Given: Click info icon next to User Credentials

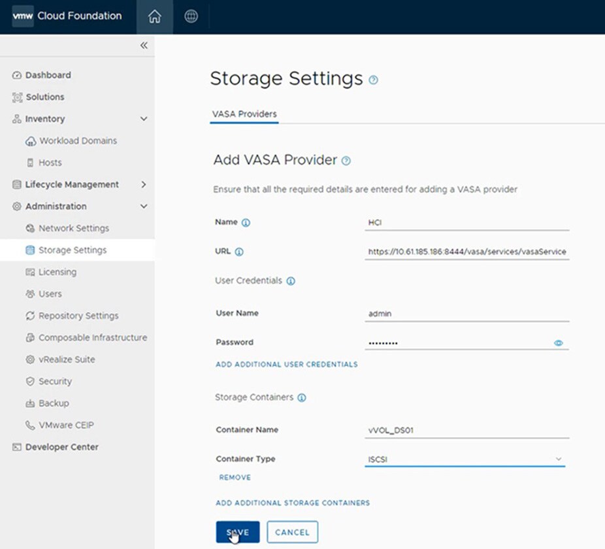Looking at the screenshot, I should click(x=291, y=281).
